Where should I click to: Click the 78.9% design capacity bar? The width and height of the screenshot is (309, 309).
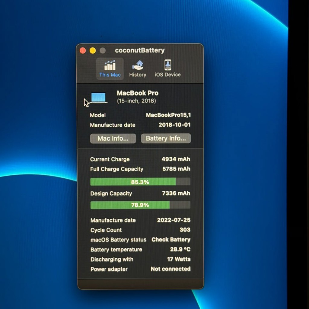pos(140,205)
